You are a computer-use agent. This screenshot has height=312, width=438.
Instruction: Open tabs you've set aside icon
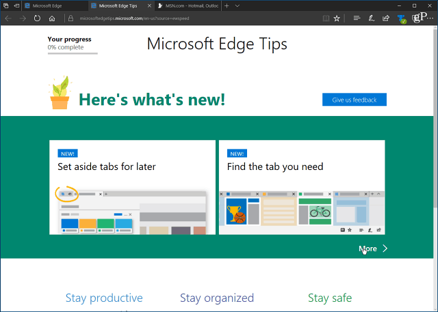pos(6,5)
